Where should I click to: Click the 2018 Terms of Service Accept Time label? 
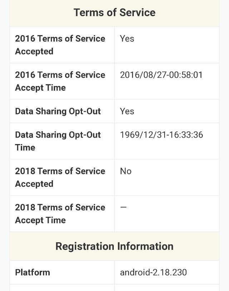click(x=60, y=214)
